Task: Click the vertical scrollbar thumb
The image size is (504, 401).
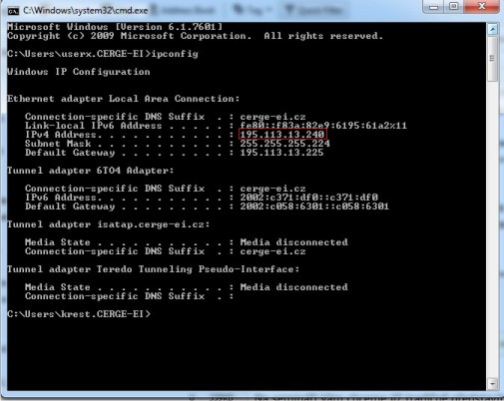Action: [x=493, y=59]
